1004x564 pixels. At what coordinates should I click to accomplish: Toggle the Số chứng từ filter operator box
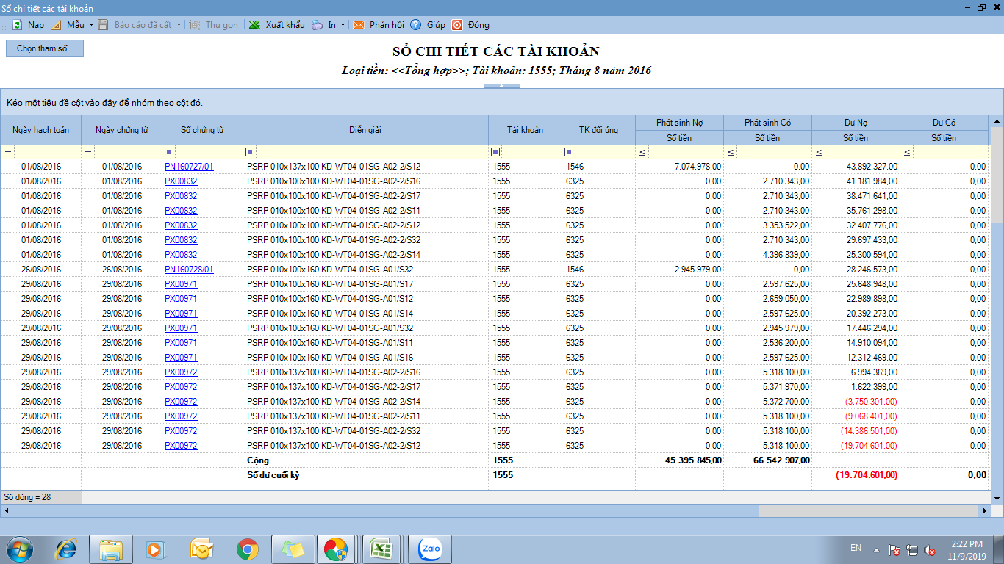pyautogui.click(x=169, y=152)
